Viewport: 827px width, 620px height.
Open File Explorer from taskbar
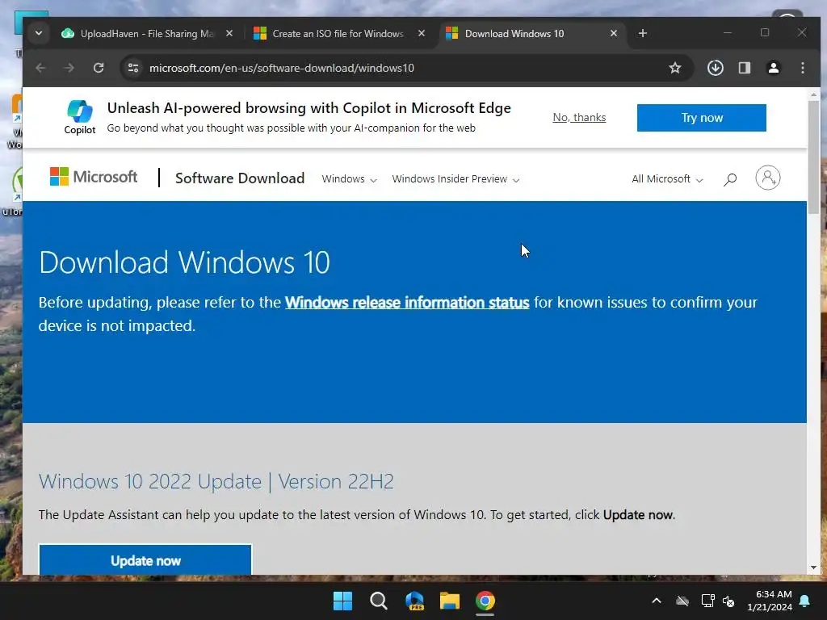coord(450,601)
